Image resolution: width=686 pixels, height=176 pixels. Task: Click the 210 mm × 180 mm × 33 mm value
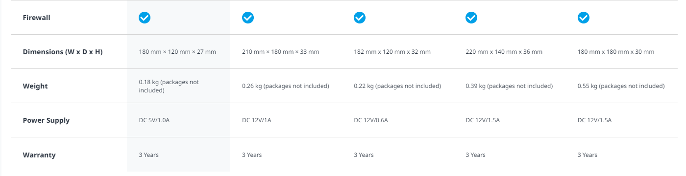coord(281,52)
